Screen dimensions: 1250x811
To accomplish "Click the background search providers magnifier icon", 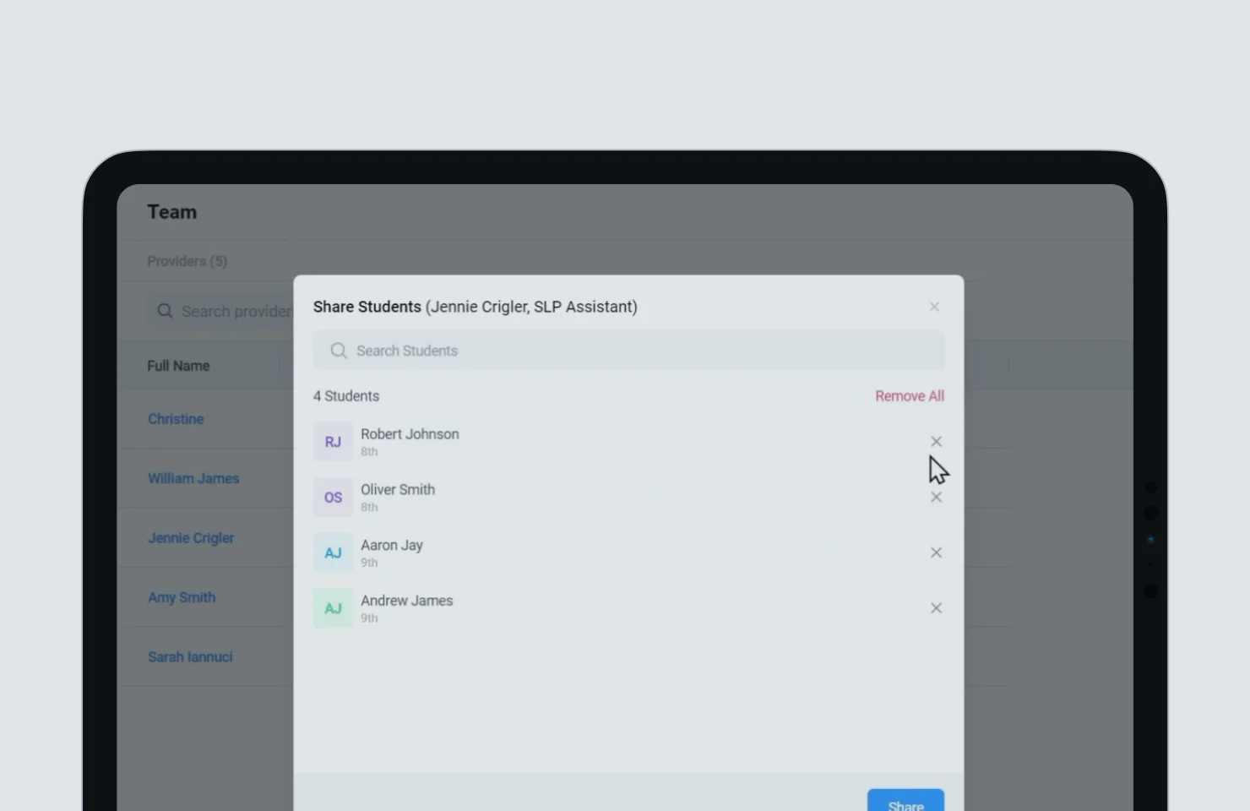I will [x=165, y=311].
